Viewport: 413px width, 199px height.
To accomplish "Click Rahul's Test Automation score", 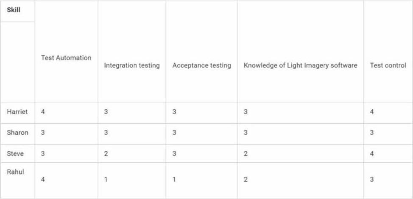I will pos(43,180).
